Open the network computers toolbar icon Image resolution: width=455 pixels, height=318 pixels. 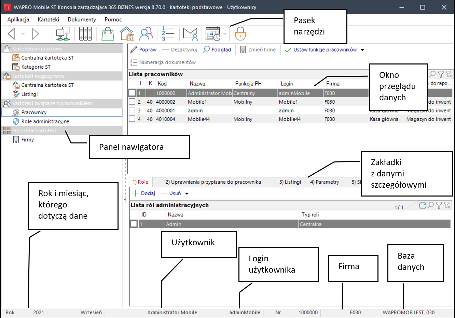click(x=63, y=34)
